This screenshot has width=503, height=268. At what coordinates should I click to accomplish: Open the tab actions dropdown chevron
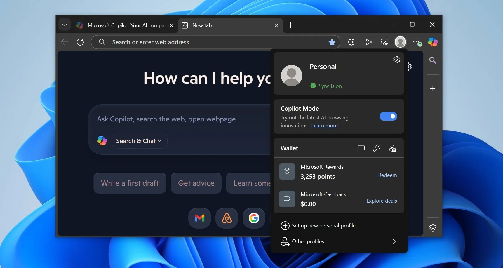click(65, 25)
